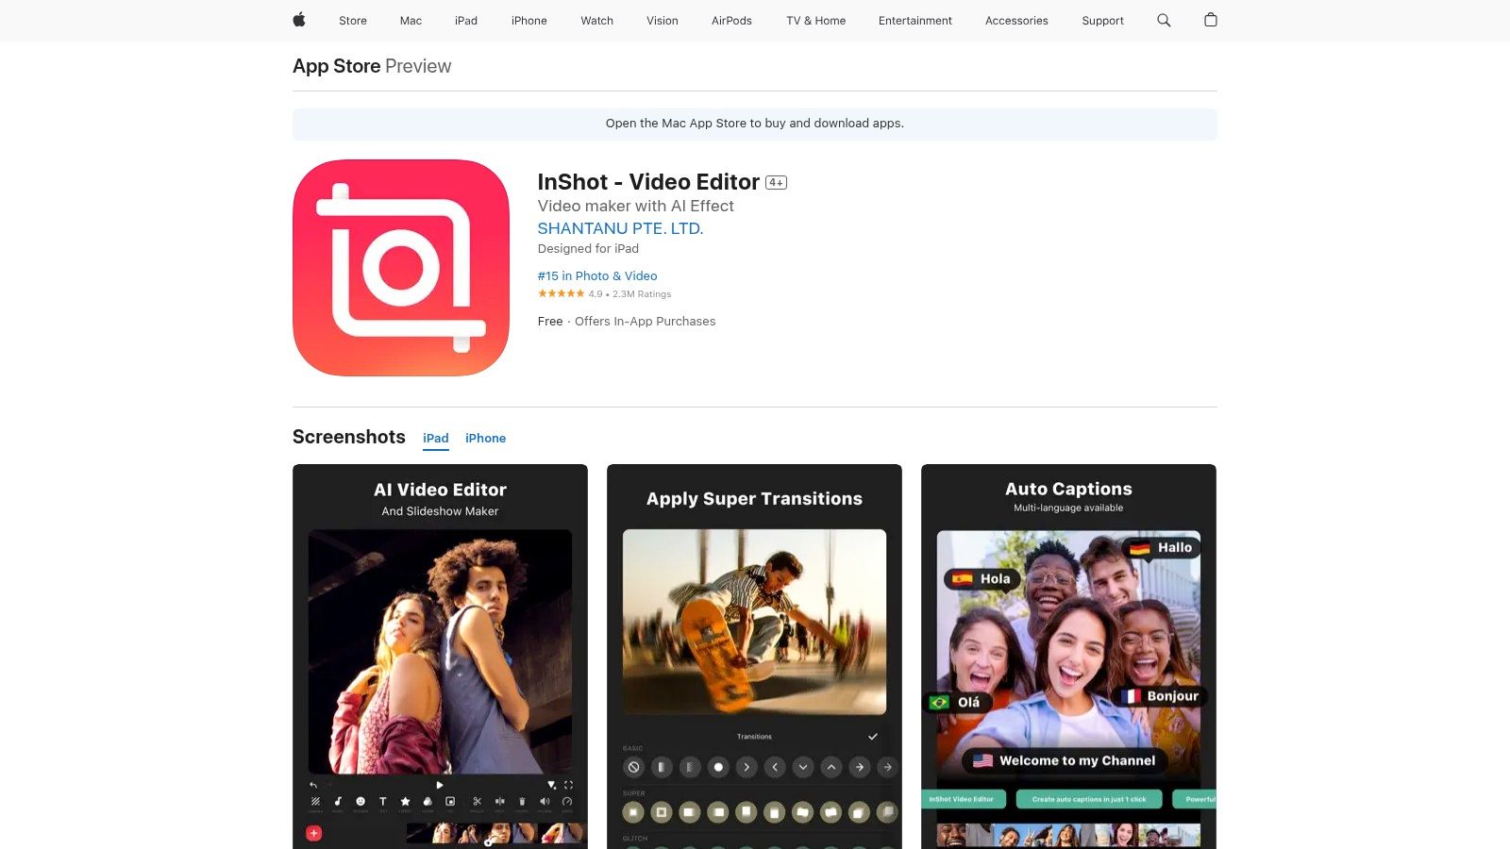Open the Vision menu

click(663, 21)
